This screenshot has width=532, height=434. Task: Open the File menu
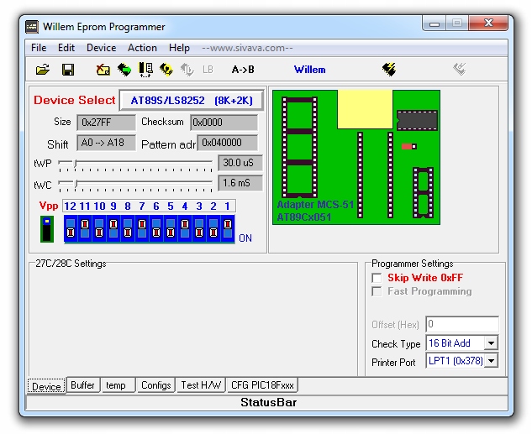39,48
